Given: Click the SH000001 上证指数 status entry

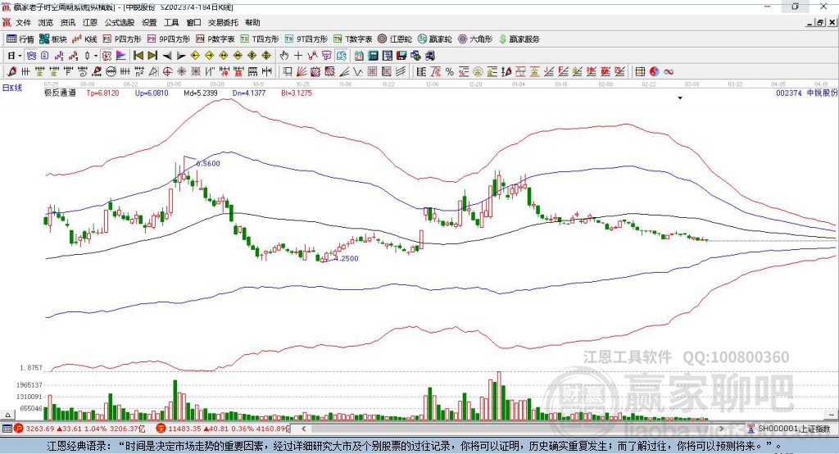Looking at the screenshot, I should coord(793,429).
